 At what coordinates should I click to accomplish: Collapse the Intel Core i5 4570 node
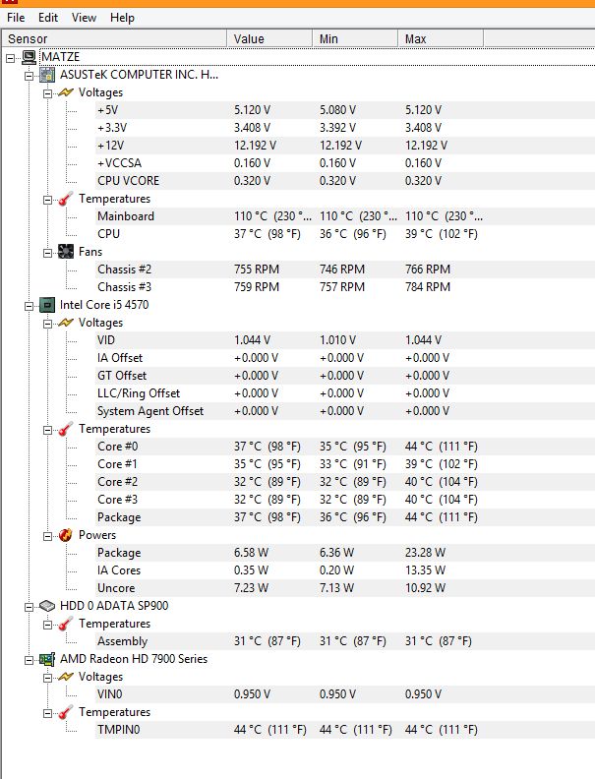(29, 307)
